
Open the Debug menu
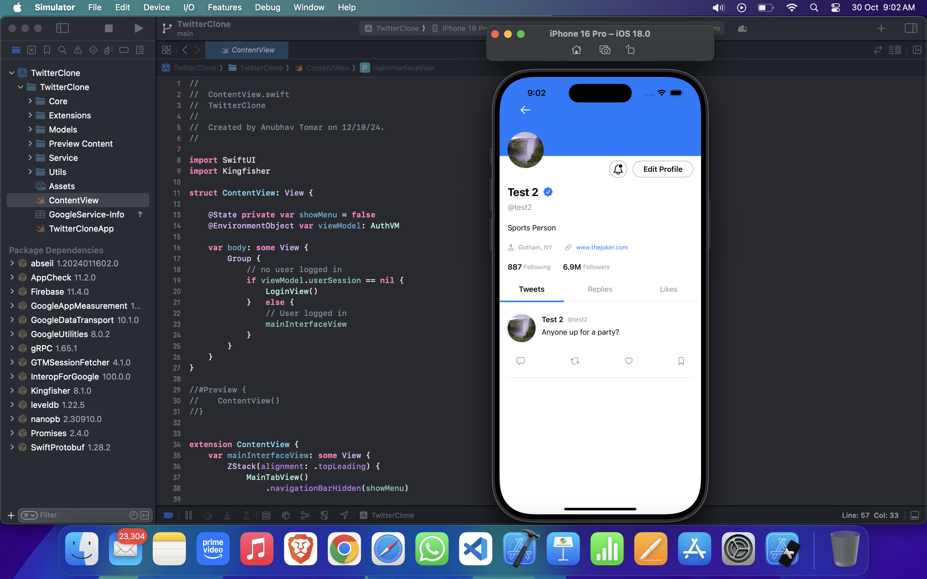[267, 7]
